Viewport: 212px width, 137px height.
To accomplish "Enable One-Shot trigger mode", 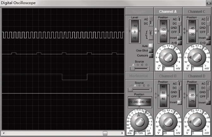I will (x=151, y=51).
